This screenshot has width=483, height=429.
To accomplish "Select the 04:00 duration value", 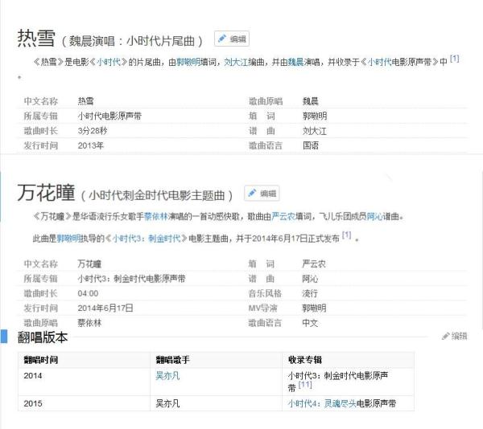I will tap(88, 293).
